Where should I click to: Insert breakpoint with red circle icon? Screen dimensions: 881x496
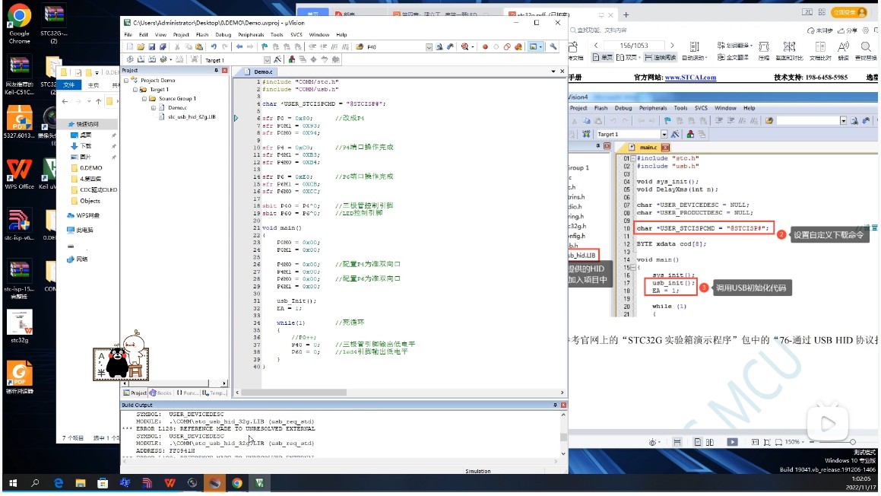click(x=485, y=46)
